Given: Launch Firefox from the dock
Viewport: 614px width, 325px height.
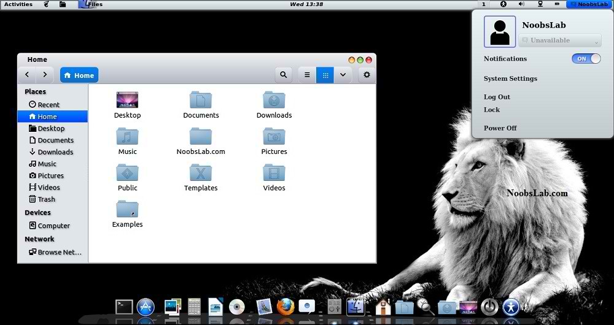Looking at the screenshot, I should click(x=286, y=307).
